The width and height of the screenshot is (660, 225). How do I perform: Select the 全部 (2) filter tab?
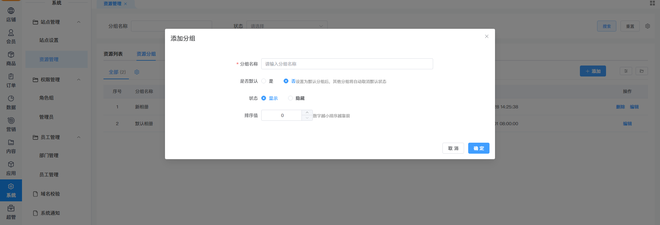tap(117, 72)
